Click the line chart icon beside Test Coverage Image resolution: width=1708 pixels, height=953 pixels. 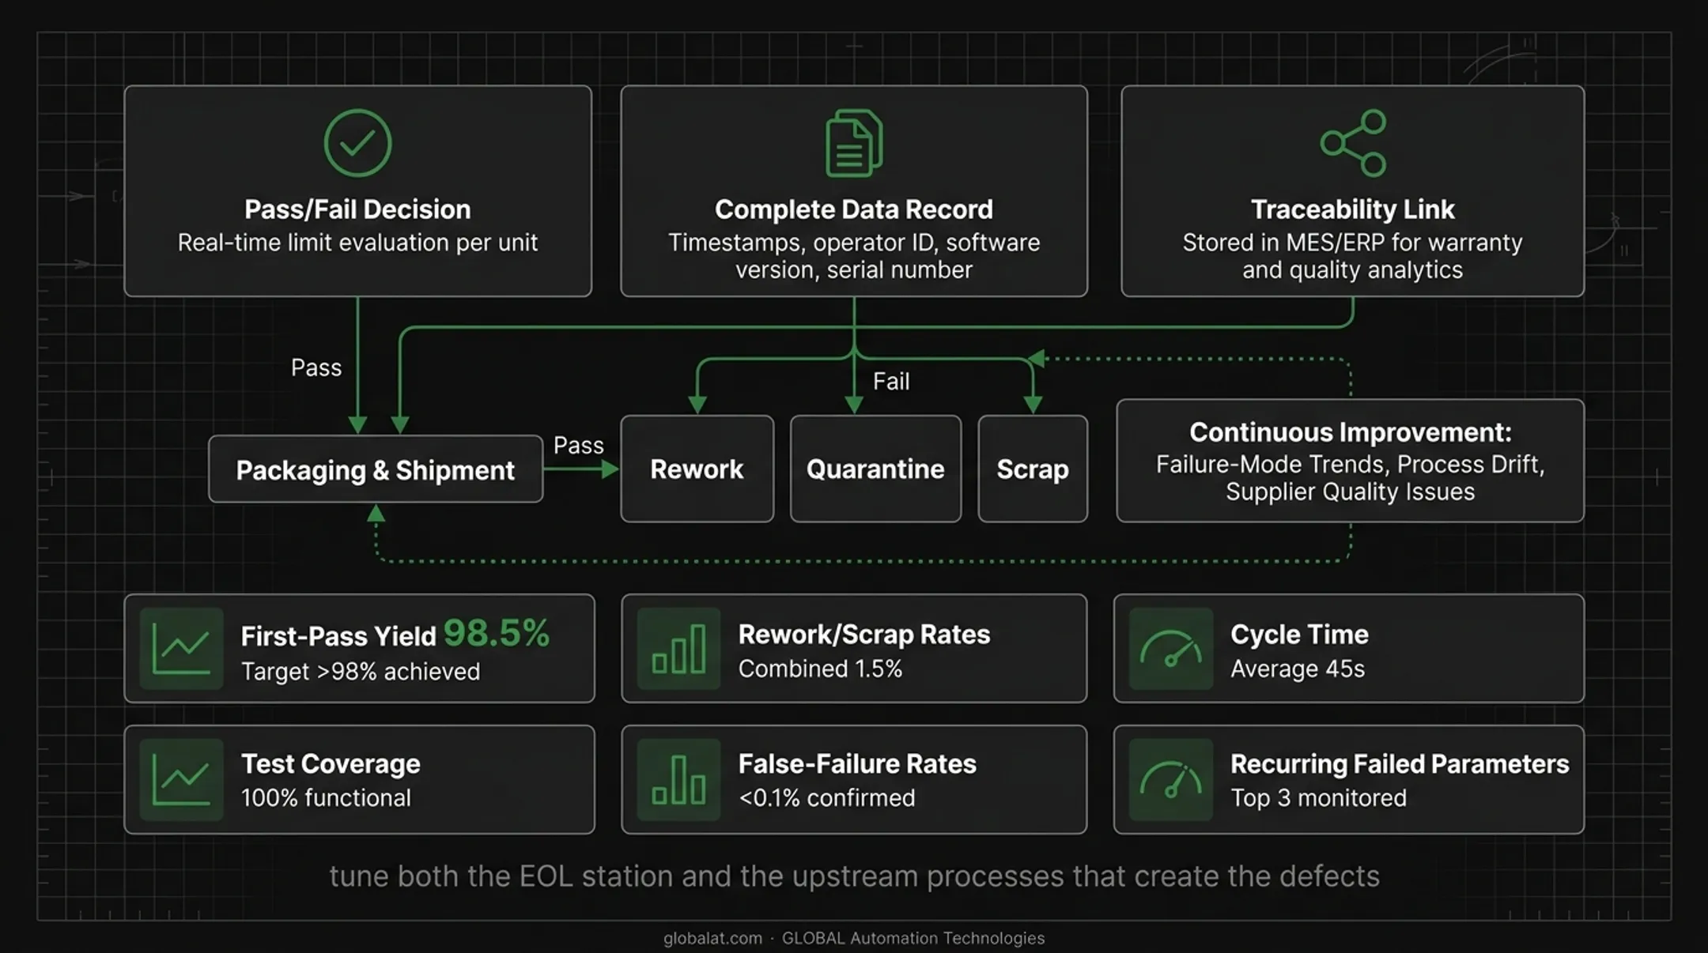pos(181,780)
